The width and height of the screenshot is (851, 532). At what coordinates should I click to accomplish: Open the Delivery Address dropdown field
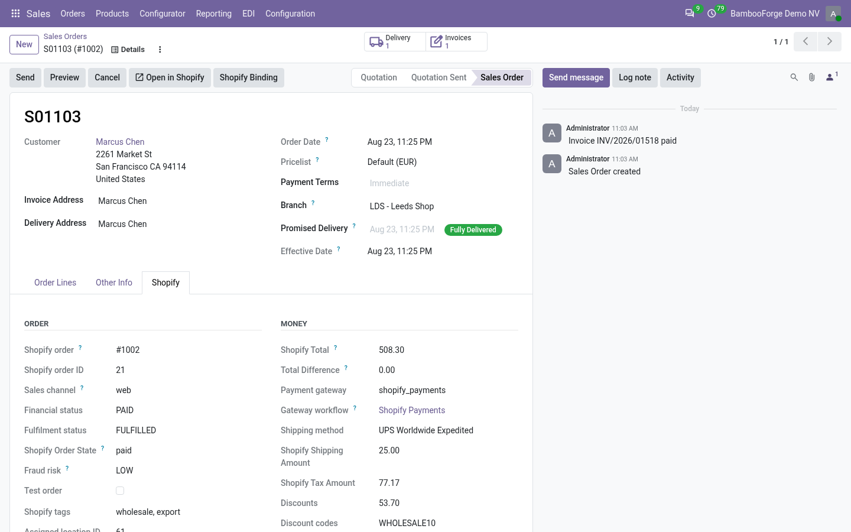tap(178, 224)
